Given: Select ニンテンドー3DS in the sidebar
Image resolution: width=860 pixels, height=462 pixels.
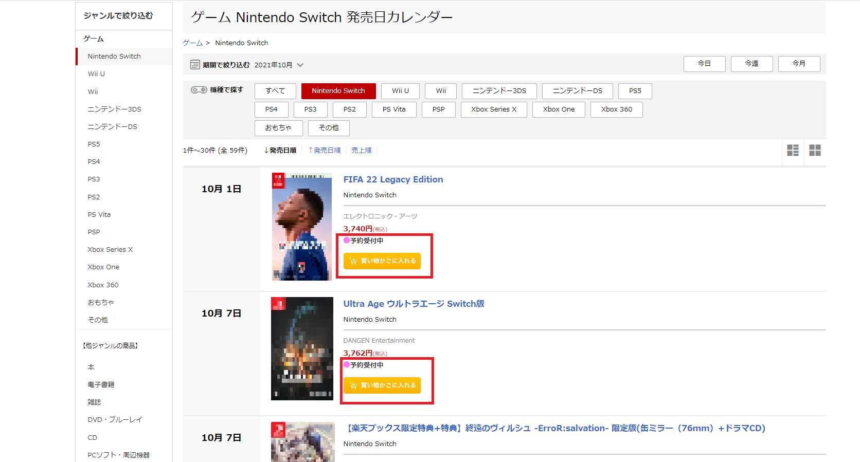Looking at the screenshot, I should pyautogui.click(x=114, y=109).
